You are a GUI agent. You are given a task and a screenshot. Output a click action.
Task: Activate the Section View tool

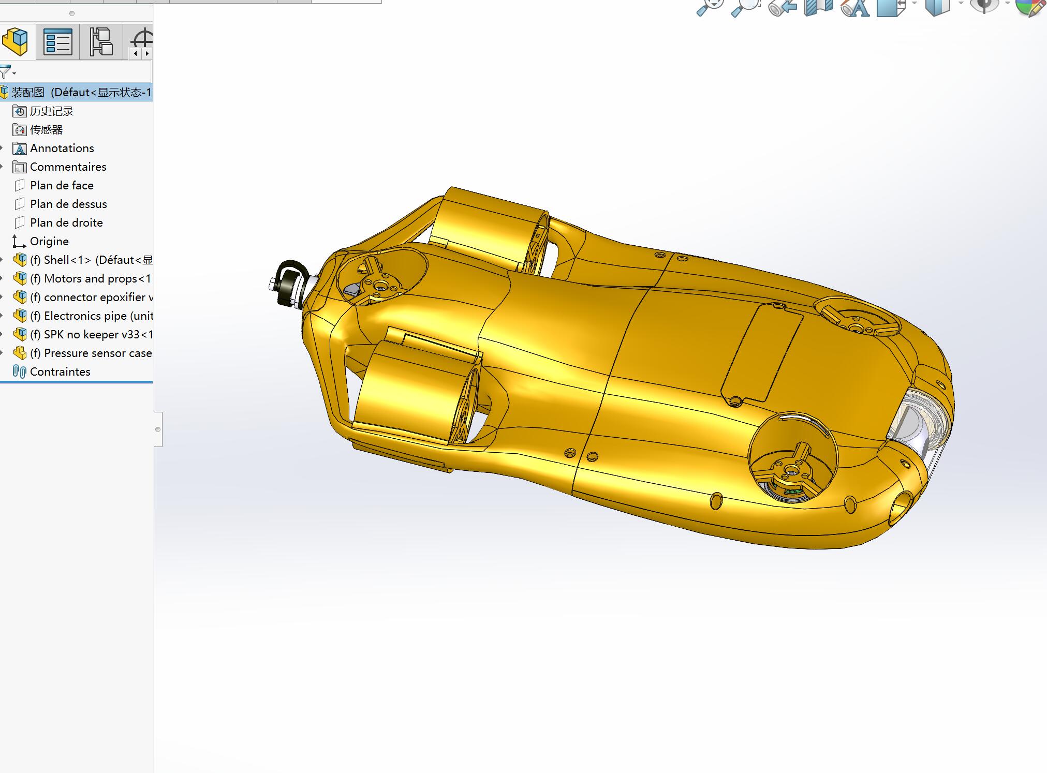819,7
